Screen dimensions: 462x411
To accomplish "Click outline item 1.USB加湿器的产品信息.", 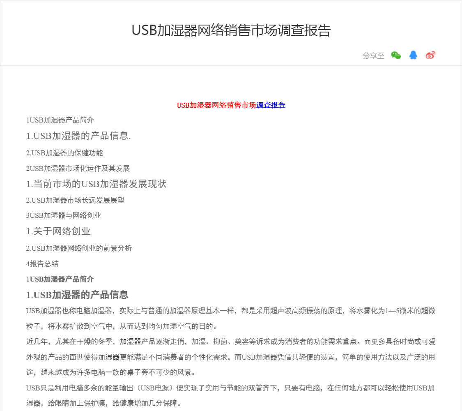I will pyautogui.click(x=78, y=136).
